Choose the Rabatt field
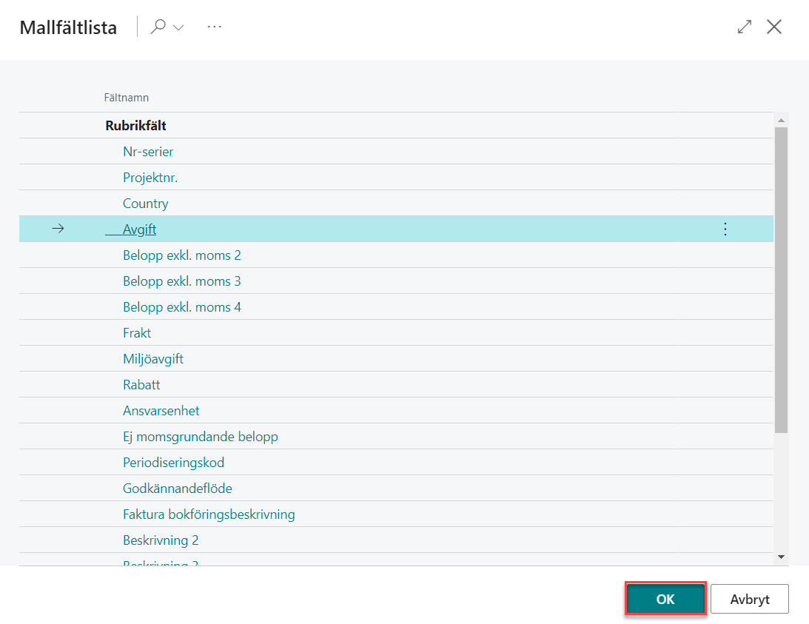809x624 pixels. [141, 385]
